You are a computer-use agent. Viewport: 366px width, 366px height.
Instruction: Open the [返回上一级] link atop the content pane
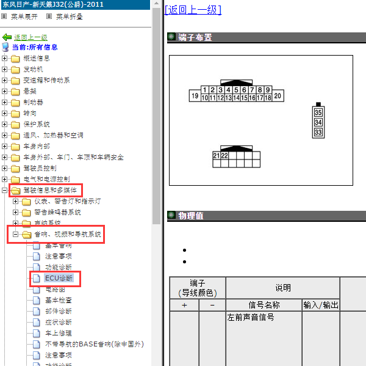193,10
